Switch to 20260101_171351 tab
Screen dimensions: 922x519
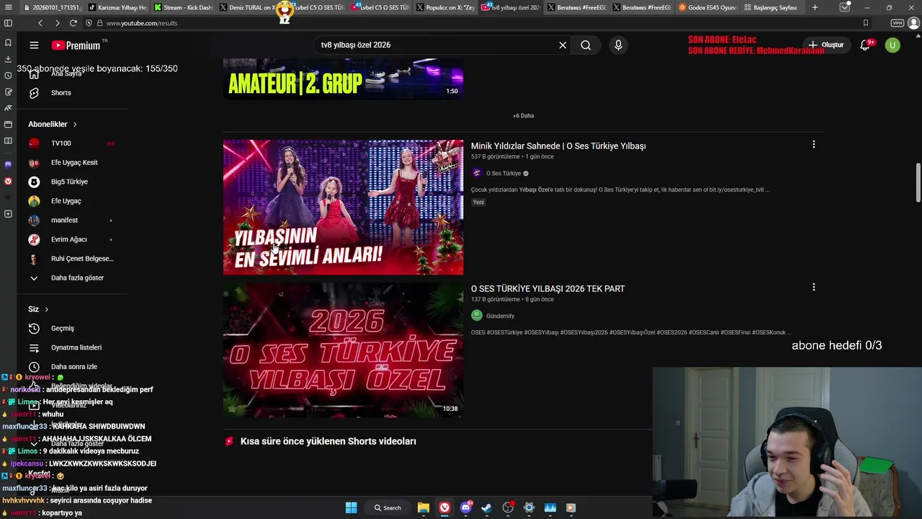point(51,7)
